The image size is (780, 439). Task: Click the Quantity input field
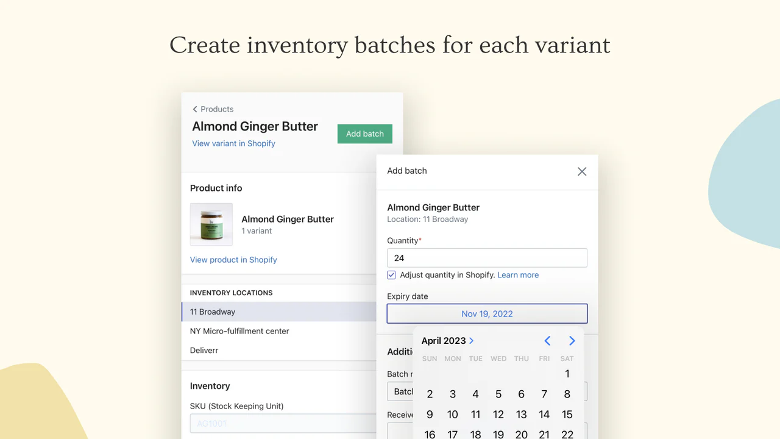pos(487,258)
